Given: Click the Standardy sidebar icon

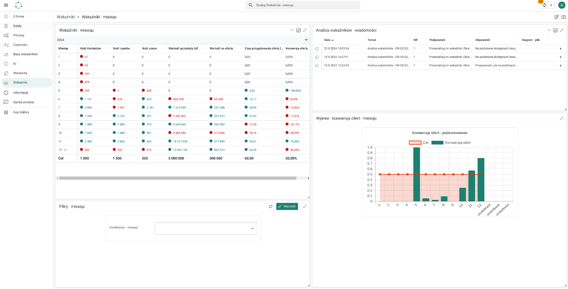Looking at the screenshot, I should (6, 73).
